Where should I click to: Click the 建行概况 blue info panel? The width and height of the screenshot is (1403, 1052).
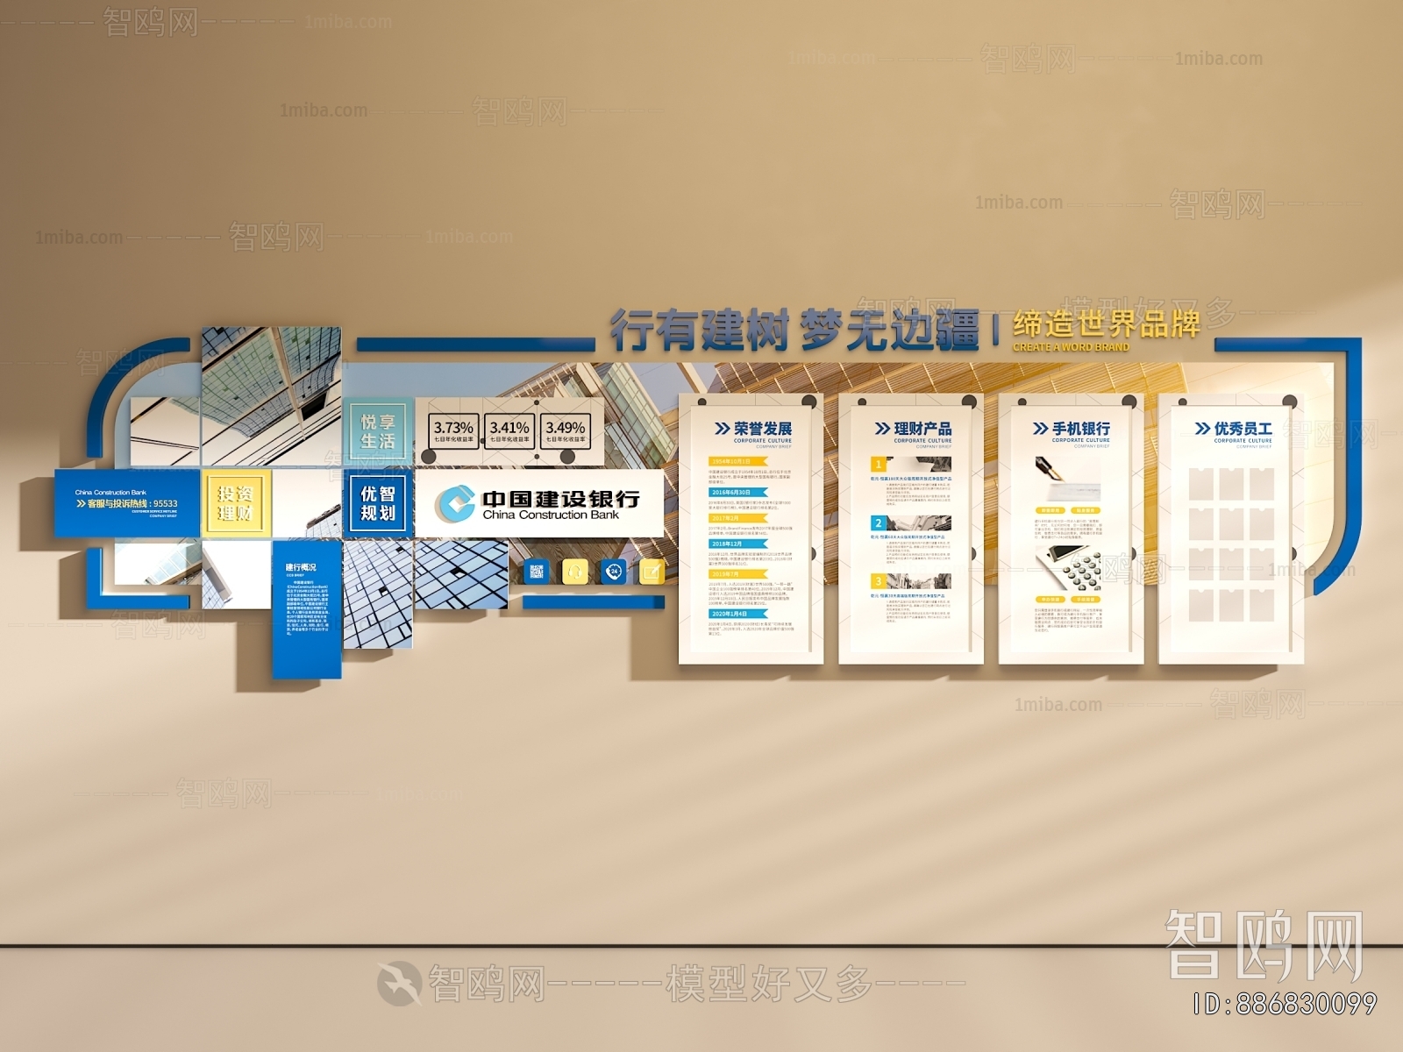[306, 609]
